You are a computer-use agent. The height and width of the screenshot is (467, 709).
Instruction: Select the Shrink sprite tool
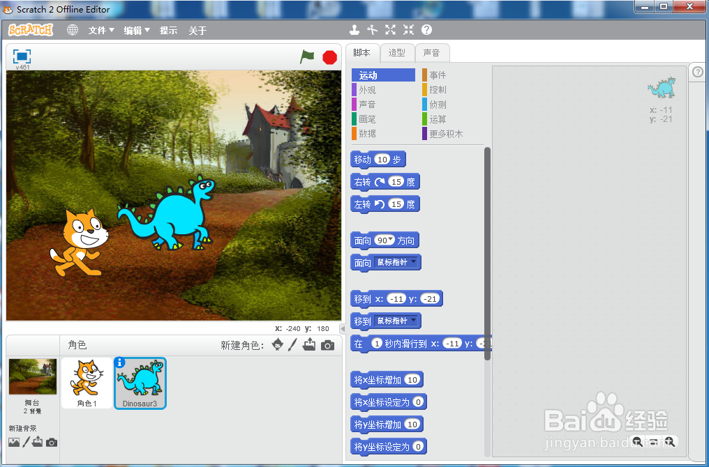click(408, 30)
